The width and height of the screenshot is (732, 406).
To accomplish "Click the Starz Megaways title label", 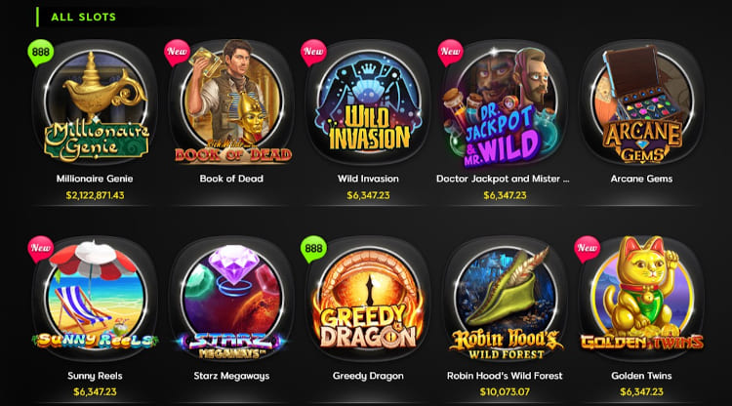I will click(x=231, y=376).
